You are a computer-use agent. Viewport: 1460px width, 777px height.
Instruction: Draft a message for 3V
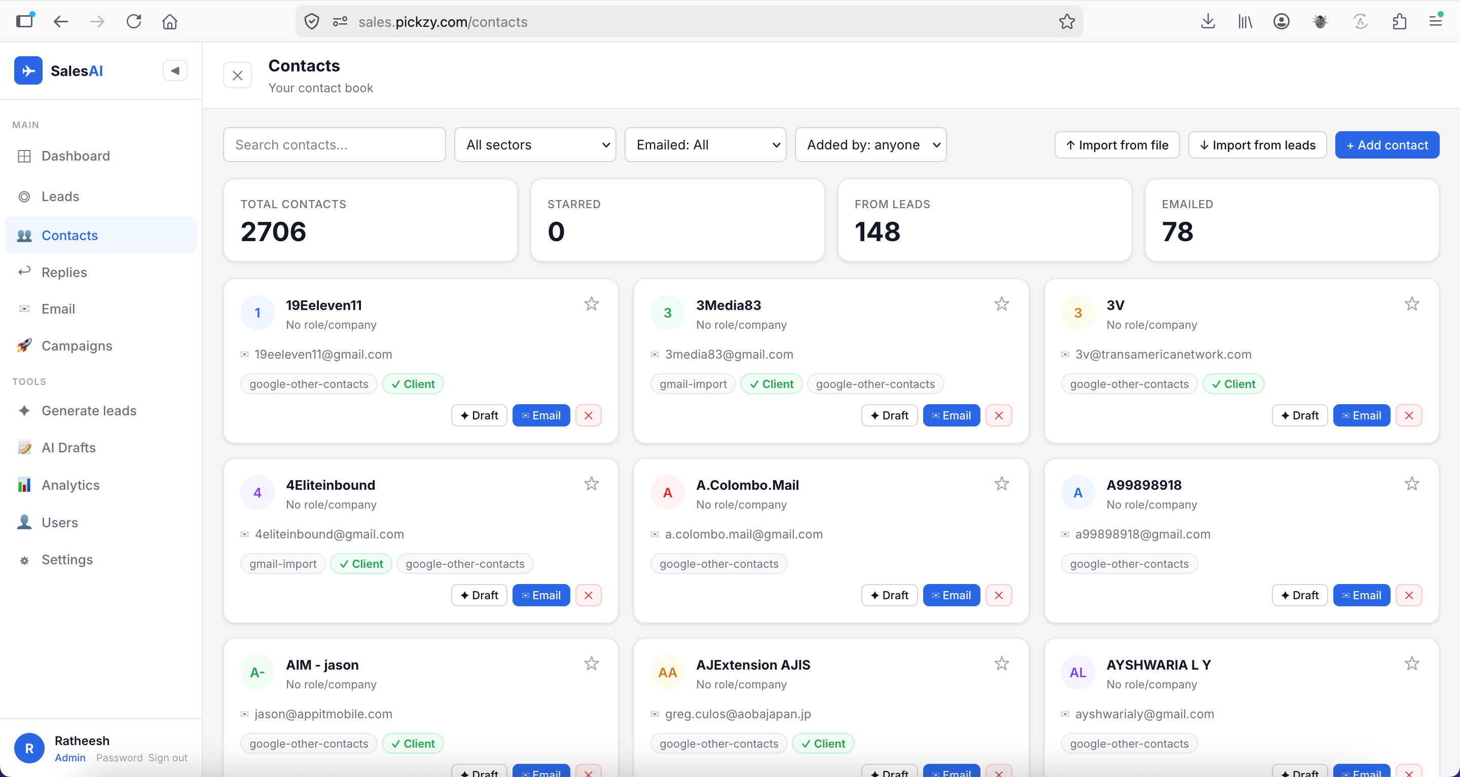click(x=1300, y=416)
